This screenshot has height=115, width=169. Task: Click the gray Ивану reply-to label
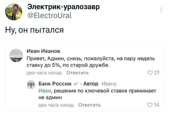(109, 84)
